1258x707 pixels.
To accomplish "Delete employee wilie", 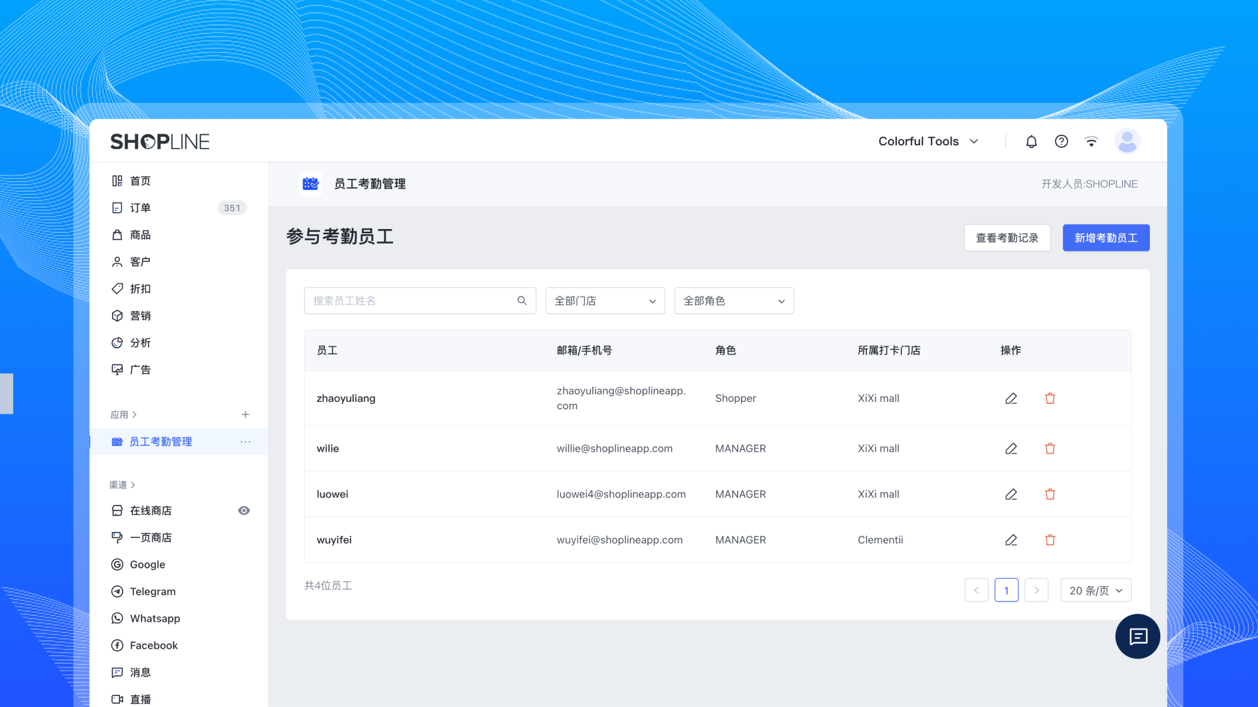I will pos(1050,448).
